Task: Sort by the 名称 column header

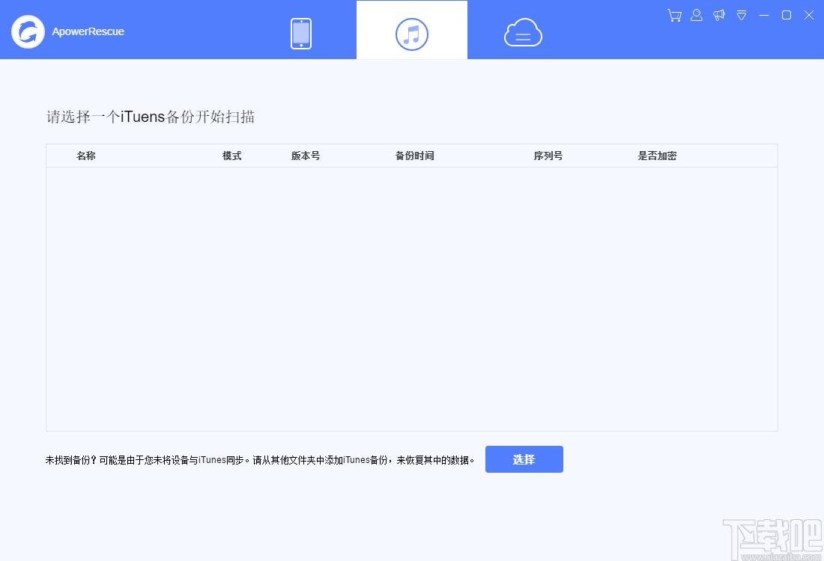Action: [86, 156]
